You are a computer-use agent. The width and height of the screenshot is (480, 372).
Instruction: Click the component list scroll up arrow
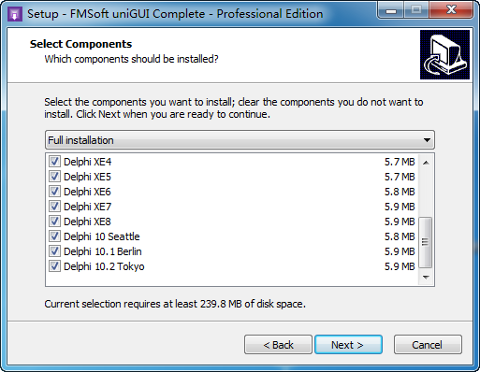click(x=426, y=163)
